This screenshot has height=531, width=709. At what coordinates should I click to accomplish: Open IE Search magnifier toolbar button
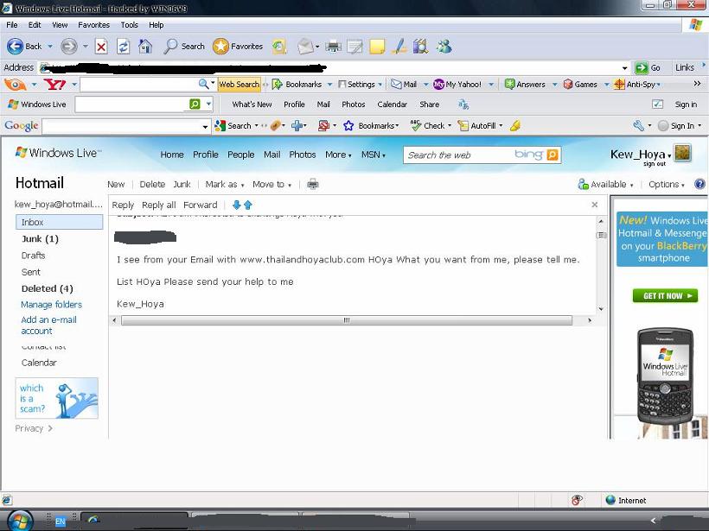click(x=184, y=46)
